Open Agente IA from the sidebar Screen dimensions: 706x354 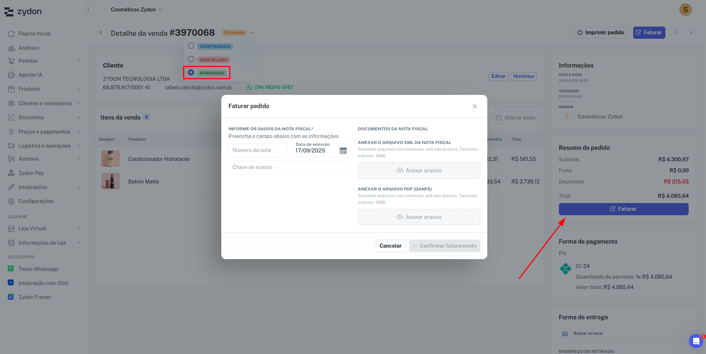(x=30, y=75)
